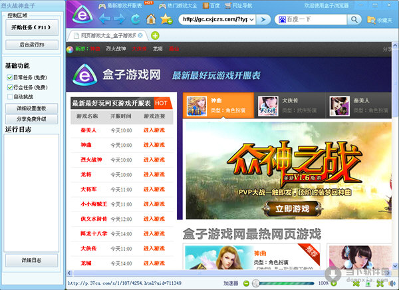
Task: Open 降龙十八掌 game name link
Action: click(94, 233)
